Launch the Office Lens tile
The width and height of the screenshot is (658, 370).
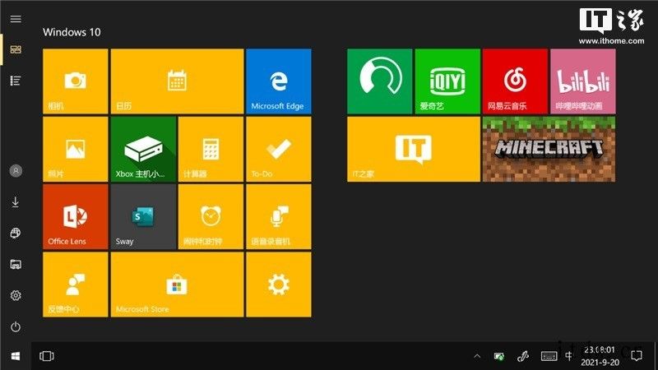coord(76,217)
